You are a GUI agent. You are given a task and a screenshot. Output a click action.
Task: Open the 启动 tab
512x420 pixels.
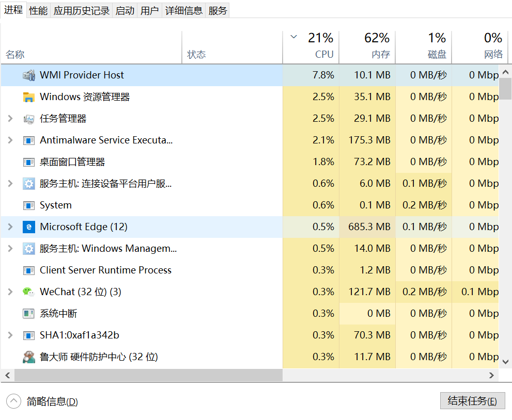click(125, 10)
